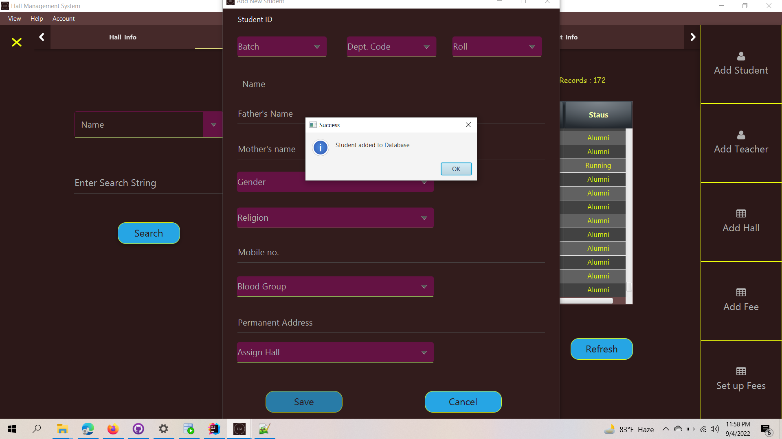The image size is (782, 439).
Task: Open the Set up Fees panel
Action: click(740, 379)
